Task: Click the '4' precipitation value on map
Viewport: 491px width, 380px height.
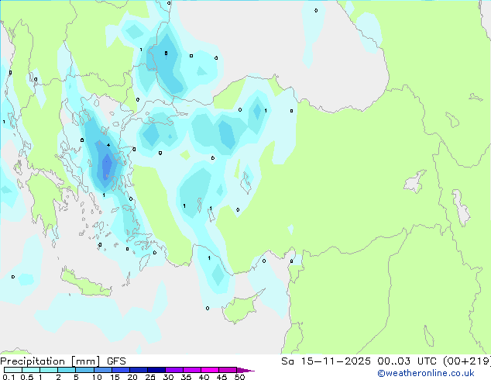Action: (108, 145)
